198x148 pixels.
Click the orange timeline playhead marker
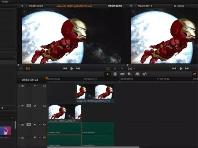pos(47,78)
